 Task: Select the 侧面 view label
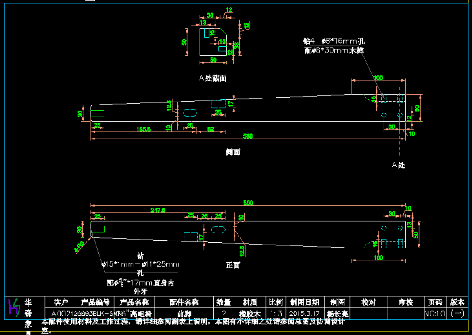click(x=233, y=152)
